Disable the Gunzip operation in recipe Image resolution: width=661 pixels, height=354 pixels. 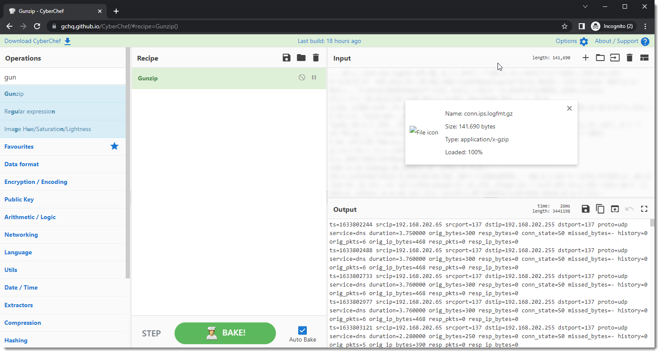(302, 78)
